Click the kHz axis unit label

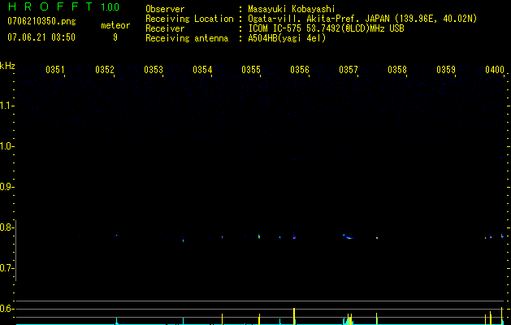click(x=7, y=66)
